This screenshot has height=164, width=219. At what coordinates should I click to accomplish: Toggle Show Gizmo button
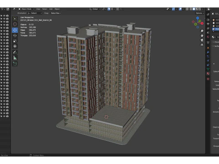point(173,9)
